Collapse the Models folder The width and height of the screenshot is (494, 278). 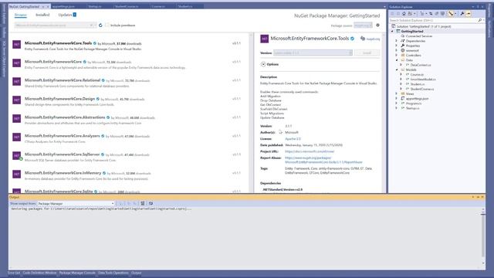click(x=396, y=69)
